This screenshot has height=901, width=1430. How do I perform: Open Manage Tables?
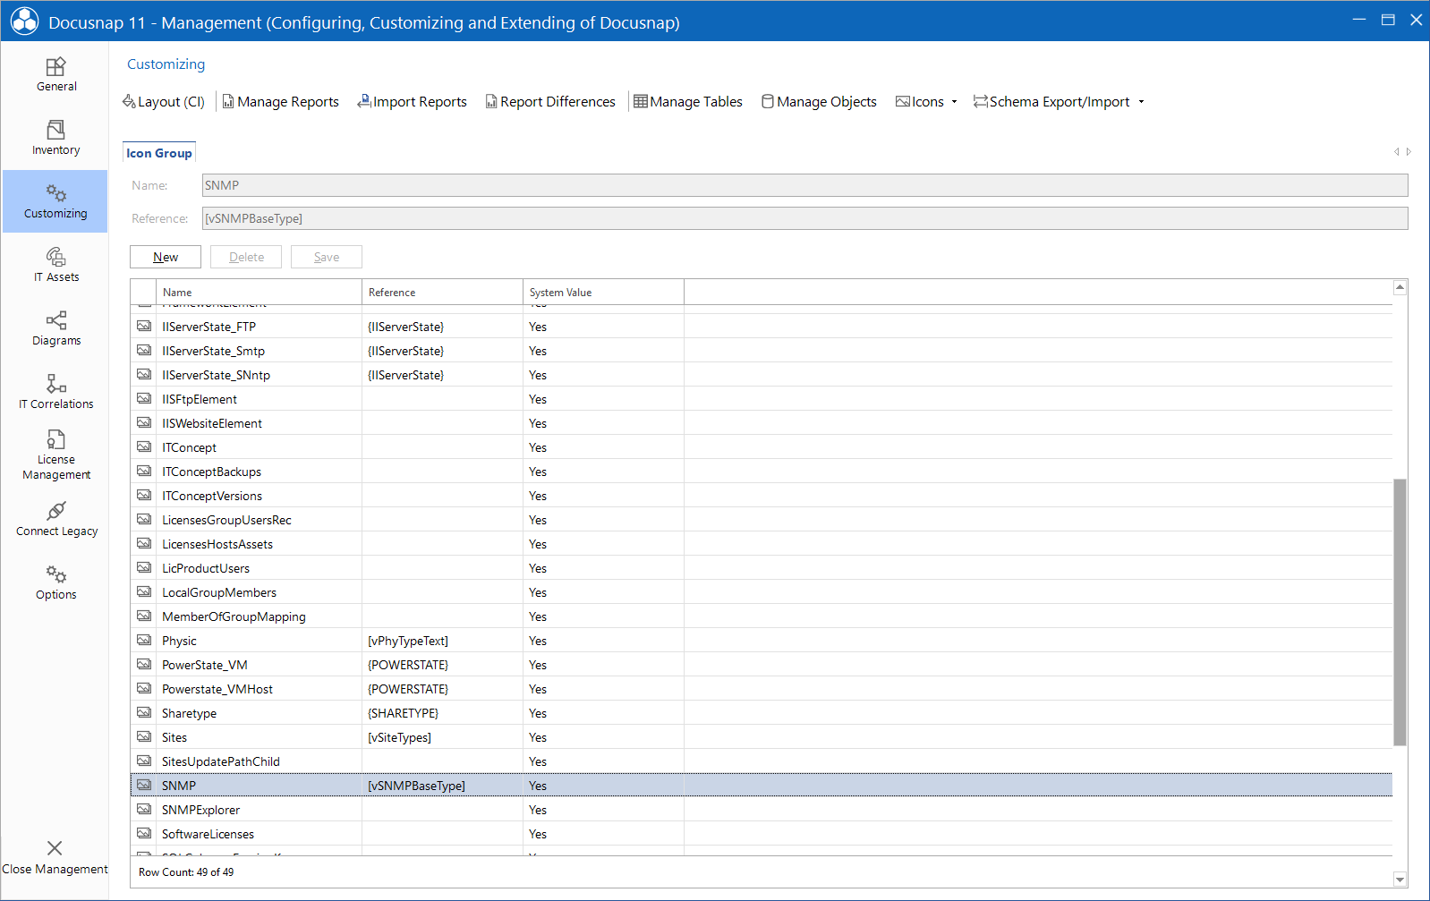click(x=687, y=102)
